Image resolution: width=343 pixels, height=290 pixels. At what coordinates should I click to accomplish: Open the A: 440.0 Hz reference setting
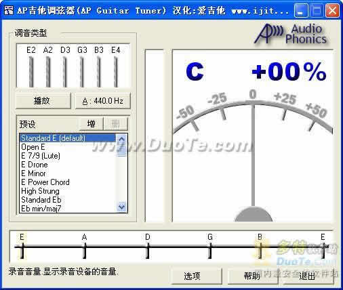103,101
